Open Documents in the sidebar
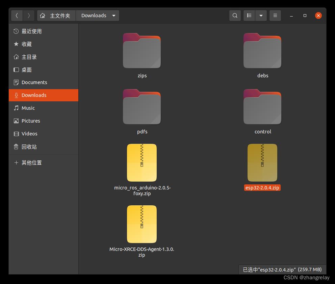Image resolution: width=335 pixels, height=284 pixels. (44, 82)
